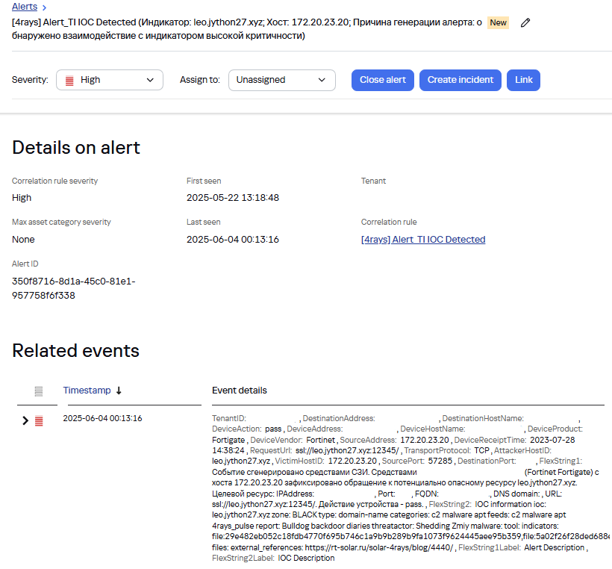
Task: Click the event row timestamp 2025-06-04 00:13:16
Action: point(102,418)
